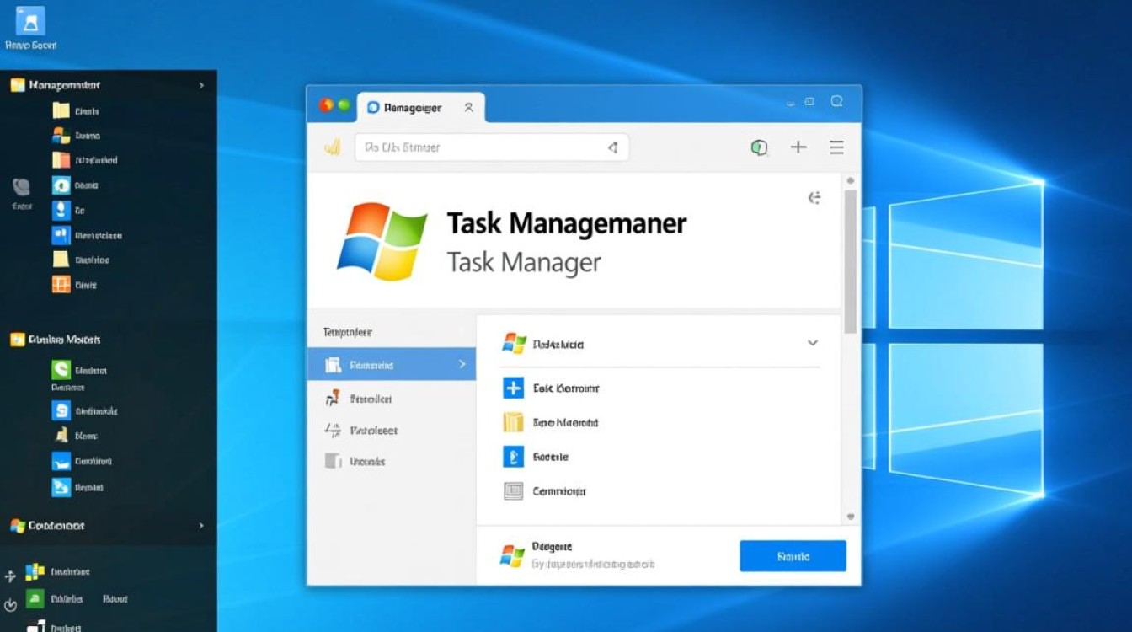Select the Management header in left panel
This screenshot has width=1132, height=632.
tap(108, 85)
